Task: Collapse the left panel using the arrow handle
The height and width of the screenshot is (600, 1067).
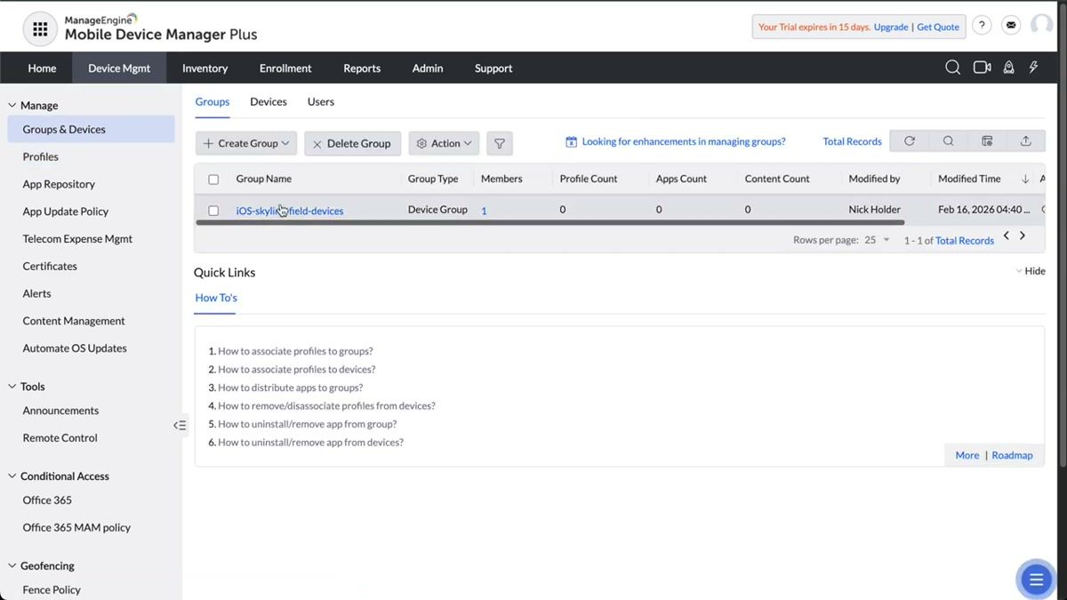Action: (x=180, y=425)
